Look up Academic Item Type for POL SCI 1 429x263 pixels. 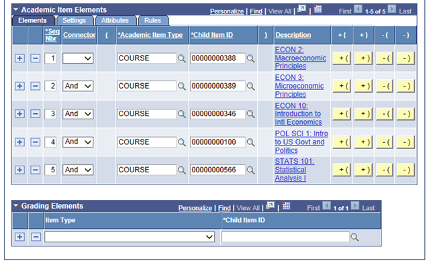[182, 142]
